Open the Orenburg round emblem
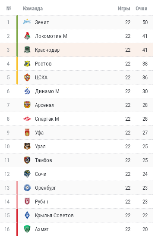Viewport: 158px width, 241px height. click(27, 188)
